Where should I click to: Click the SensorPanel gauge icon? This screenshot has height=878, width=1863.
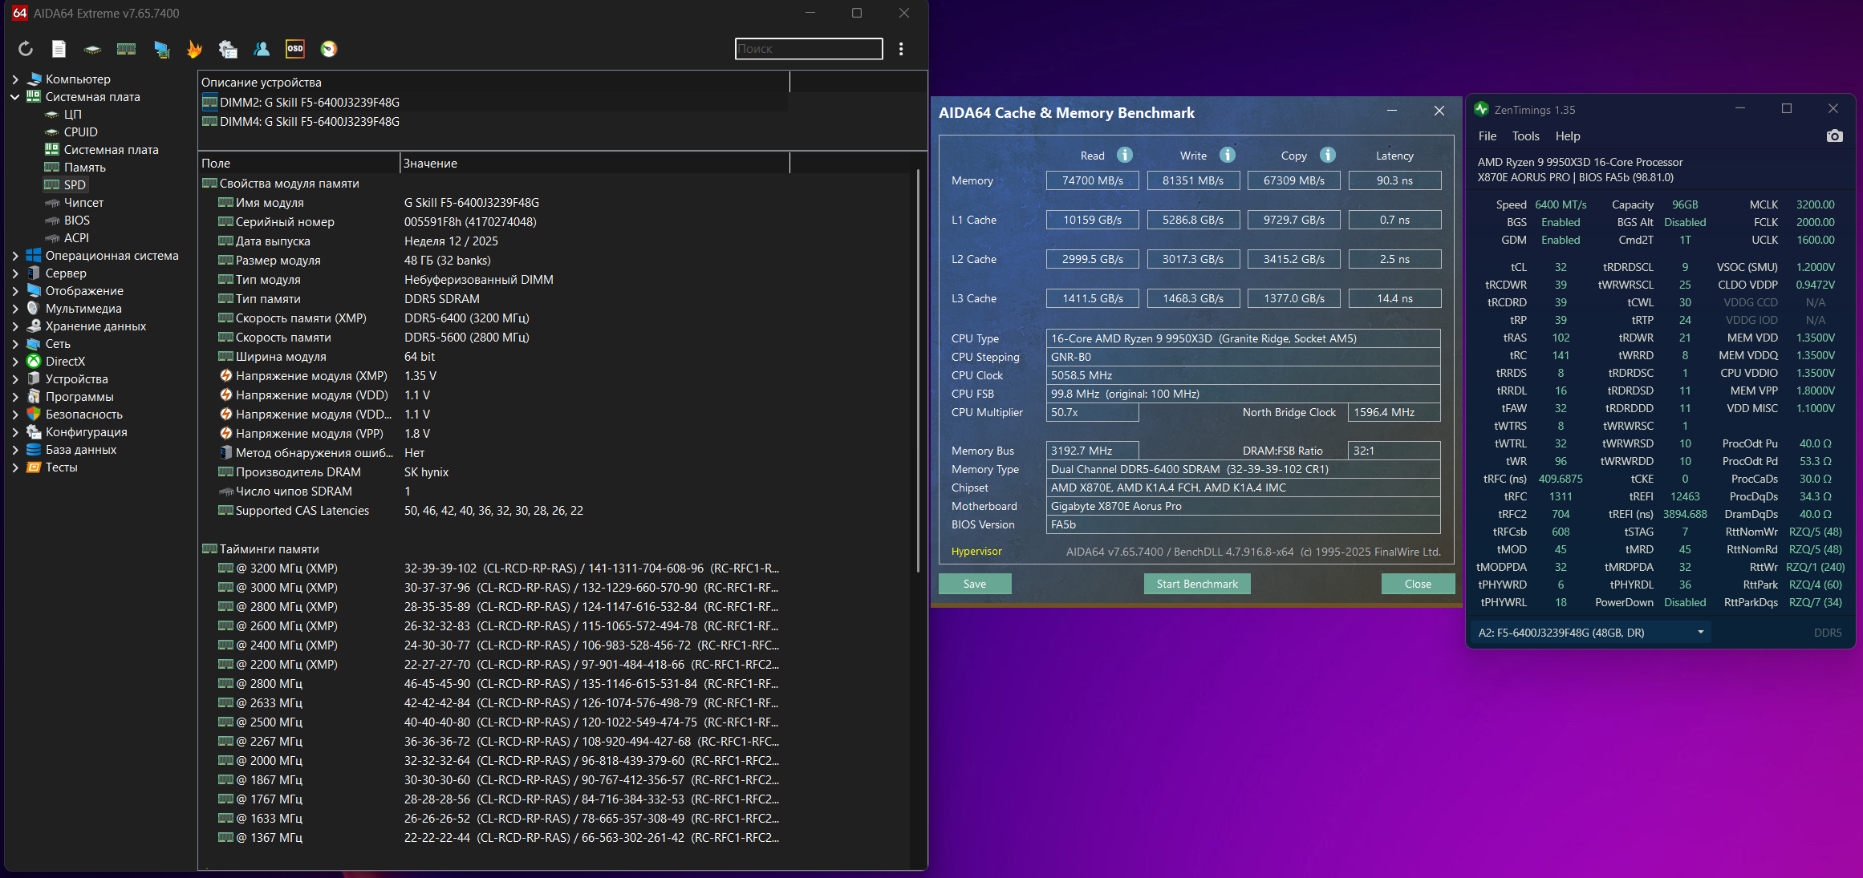point(329,49)
